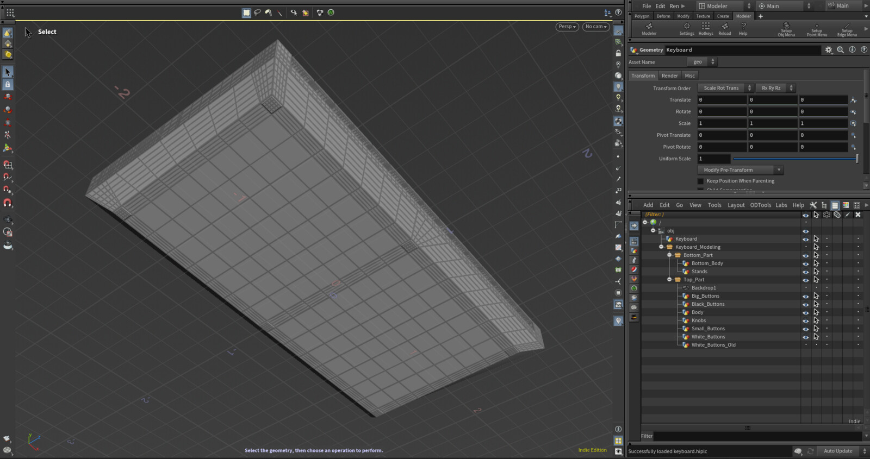The image size is (870, 459).
Task: Add a new shelf tab with plus button
Action: pyautogui.click(x=761, y=16)
